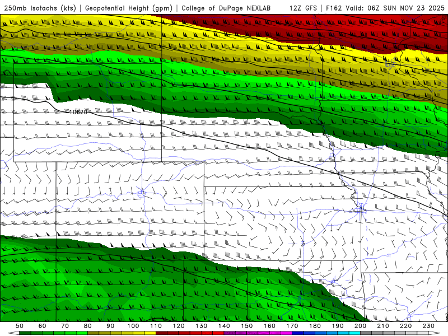Viewport: 448px width, 336px height.
Task: Select the solid magenta colorbar swatch before 170
Action: pyautogui.click(x=286, y=333)
